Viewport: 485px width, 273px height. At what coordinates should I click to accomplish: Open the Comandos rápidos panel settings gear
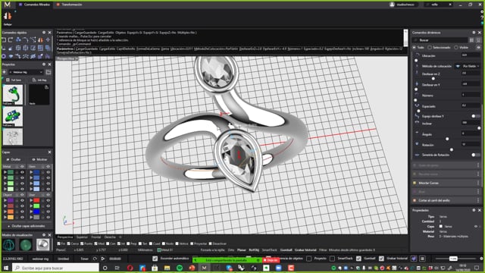tap(44, 33)
